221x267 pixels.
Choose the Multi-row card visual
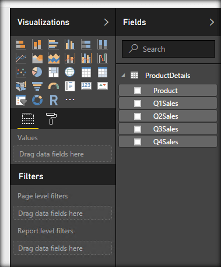(x=70, y=86)
